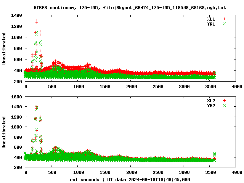The width and height of the screenshot is (244, 183).
Task: Click the 3500 x-axis tick under XL2 plot
Action: point(210,172)
